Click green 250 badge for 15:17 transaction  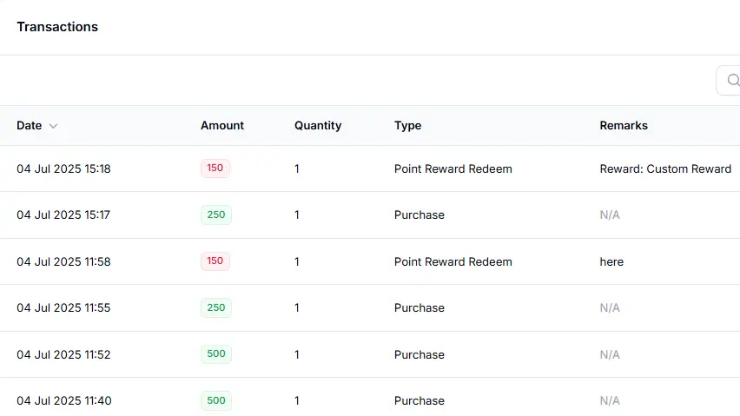(x=216, y=215)
